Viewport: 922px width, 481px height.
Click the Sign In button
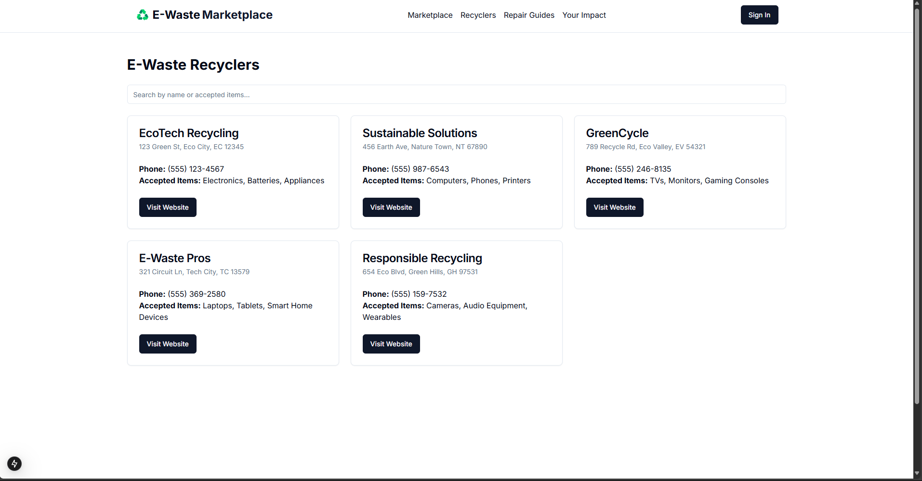pos(759,15)
